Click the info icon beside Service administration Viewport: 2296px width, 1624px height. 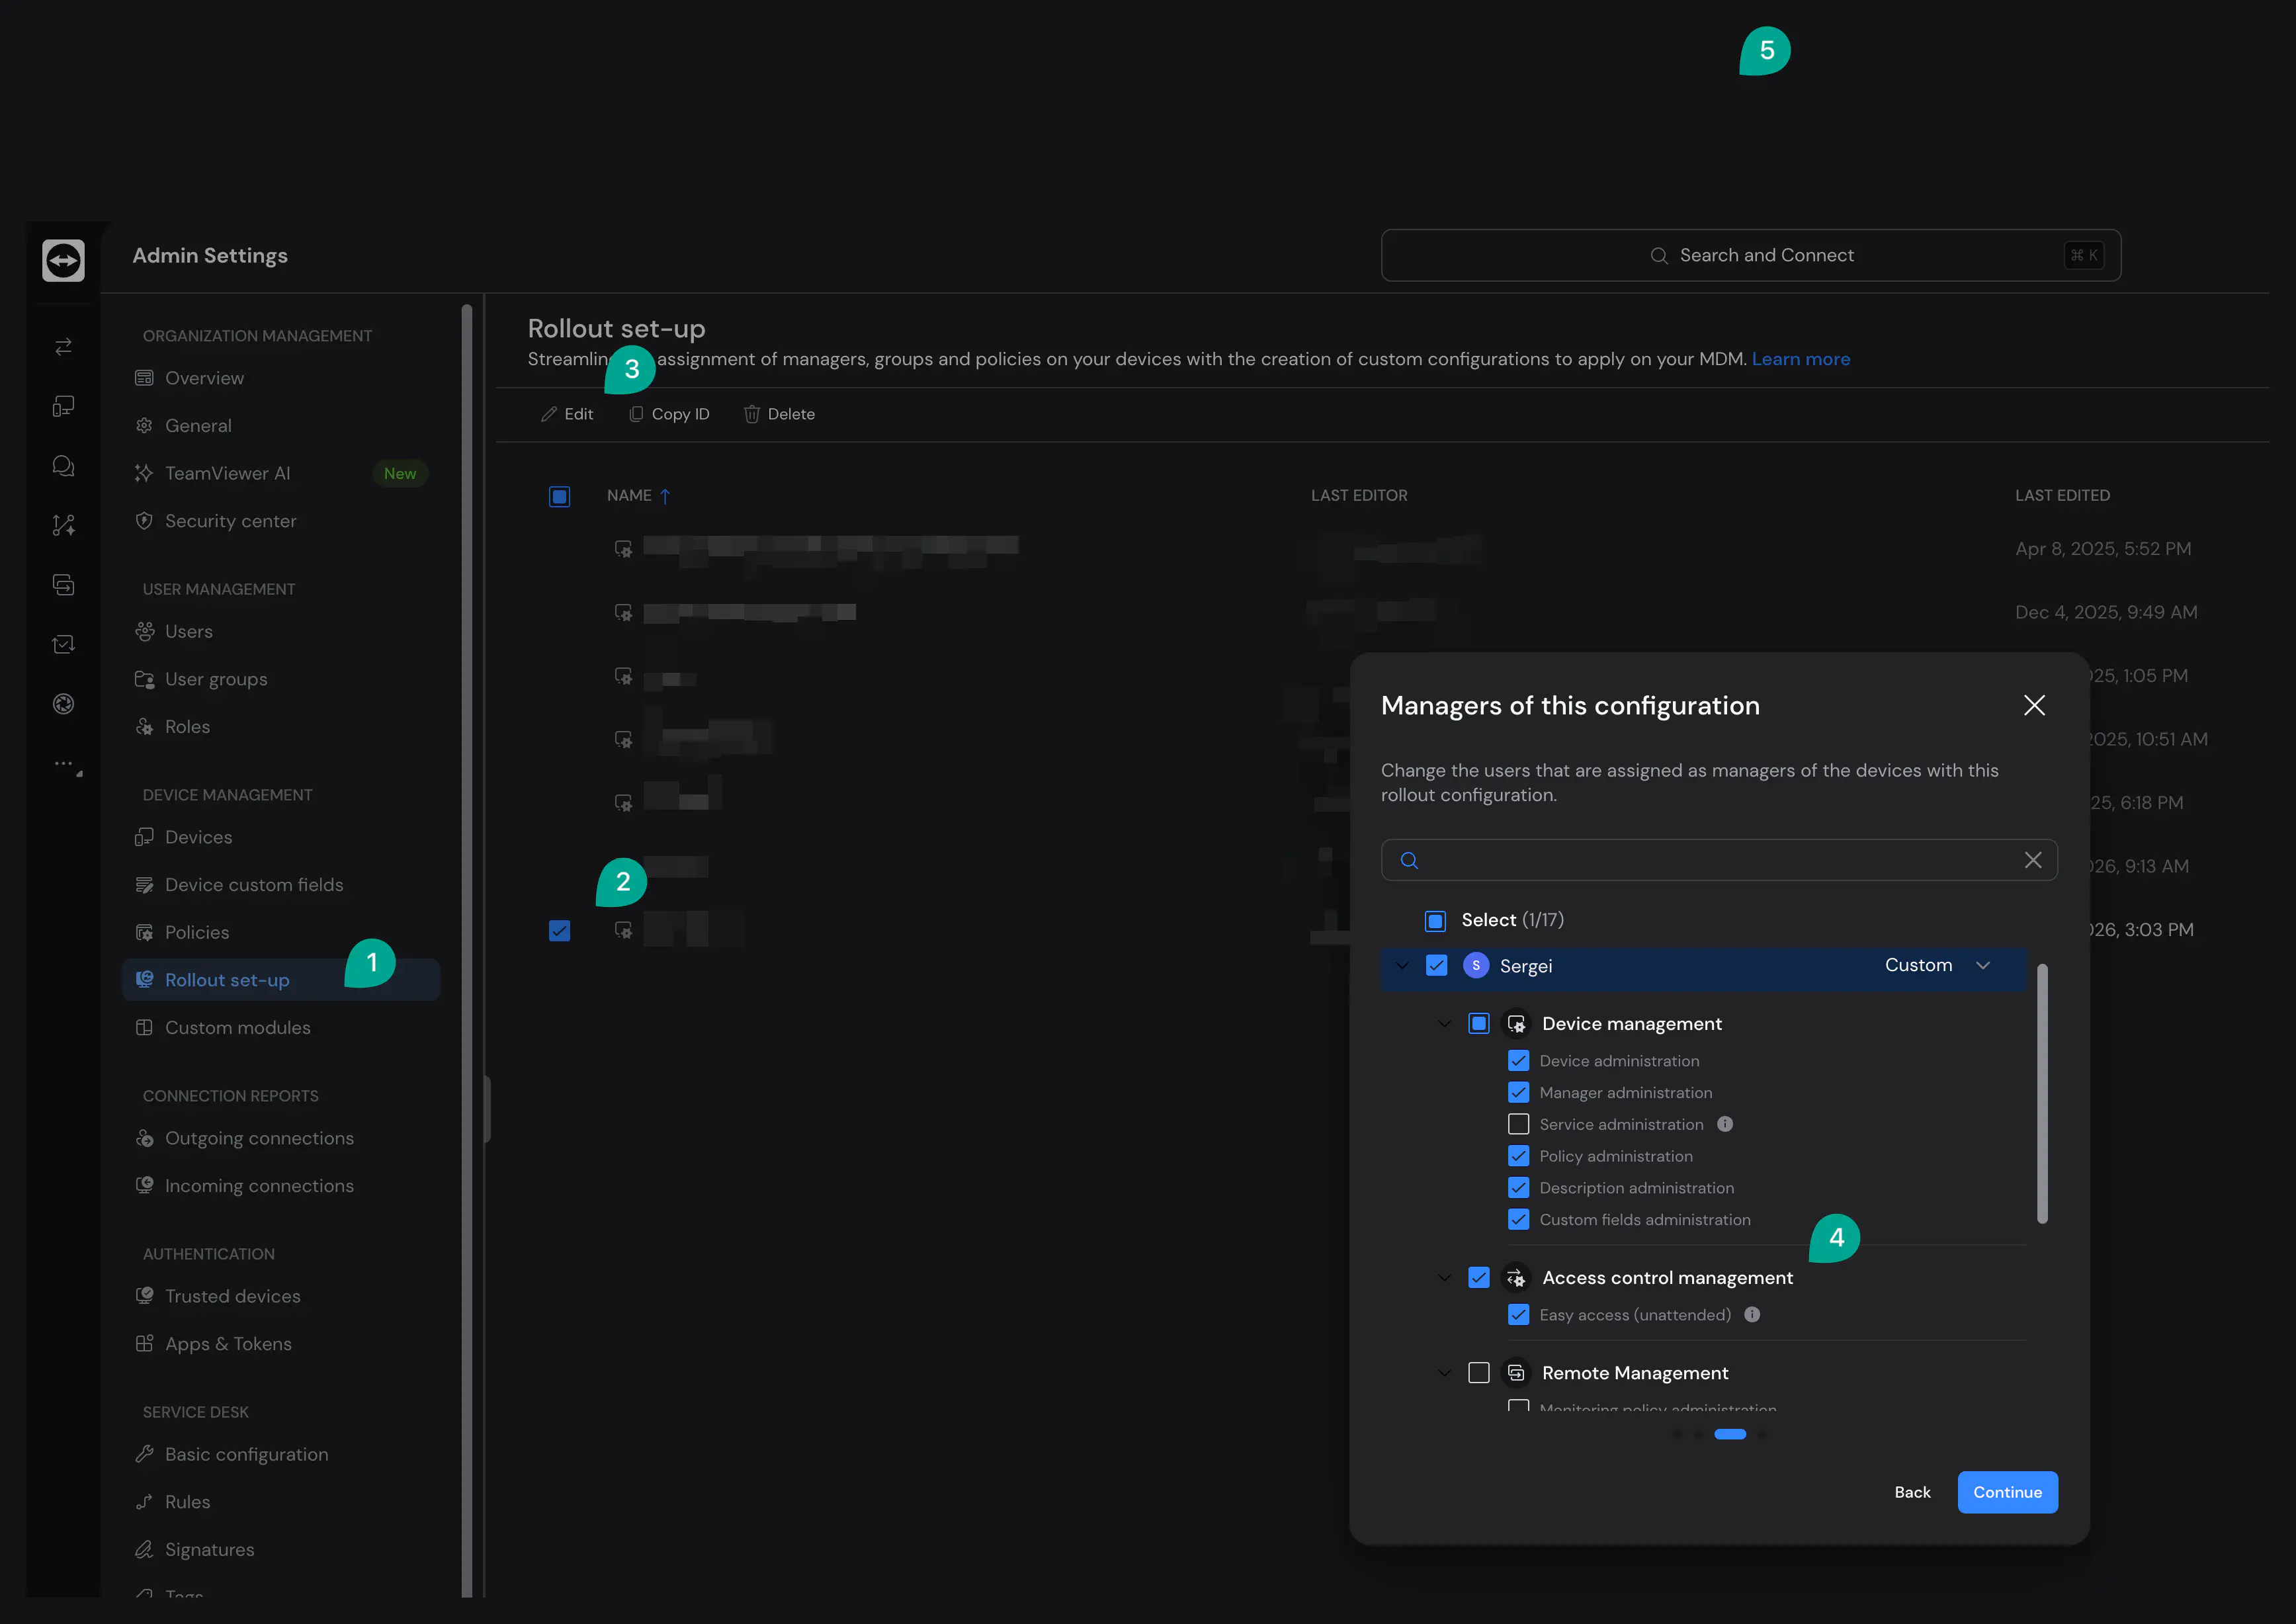[1725, 1124]
